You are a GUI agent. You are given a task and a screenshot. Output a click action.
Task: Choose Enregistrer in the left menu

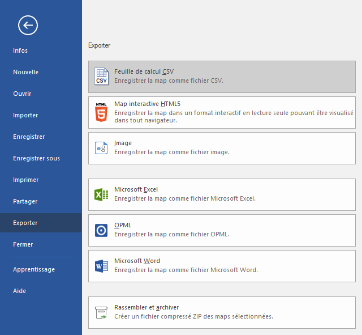tap(29, 137)
